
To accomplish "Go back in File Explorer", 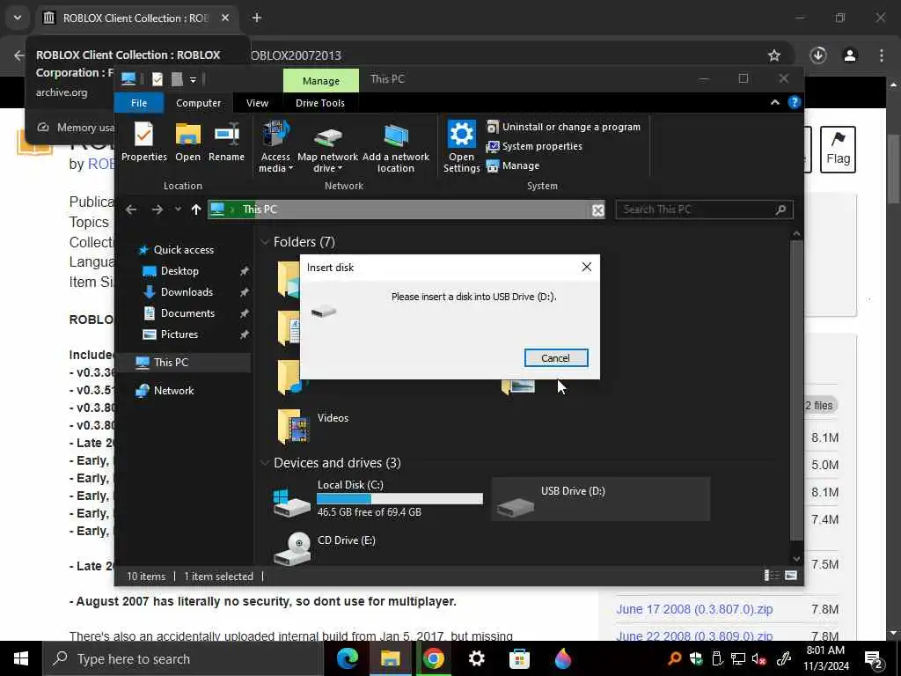I will [131, 209].
